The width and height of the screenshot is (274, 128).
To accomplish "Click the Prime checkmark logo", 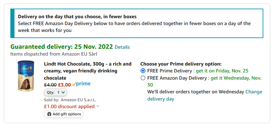I will tap(81, 84).
